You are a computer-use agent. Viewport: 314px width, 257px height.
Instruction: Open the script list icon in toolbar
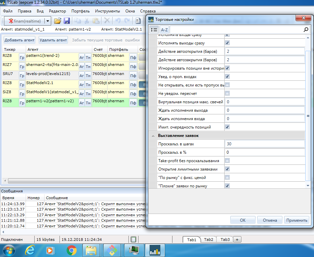pyautogui.click(x=138, y=21)
